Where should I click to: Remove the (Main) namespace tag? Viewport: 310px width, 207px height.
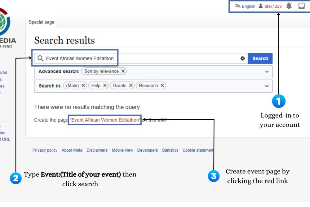click(x=83, y=85)
